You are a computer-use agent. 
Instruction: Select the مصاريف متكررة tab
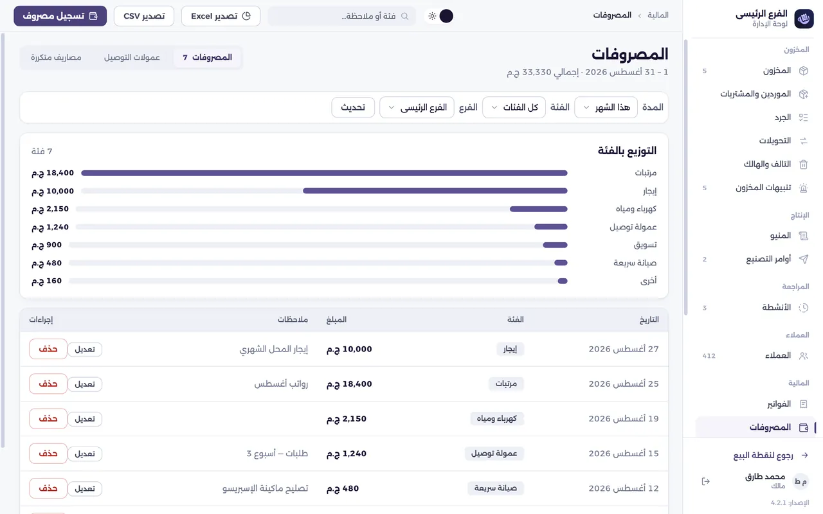click(x=56, y=57)
